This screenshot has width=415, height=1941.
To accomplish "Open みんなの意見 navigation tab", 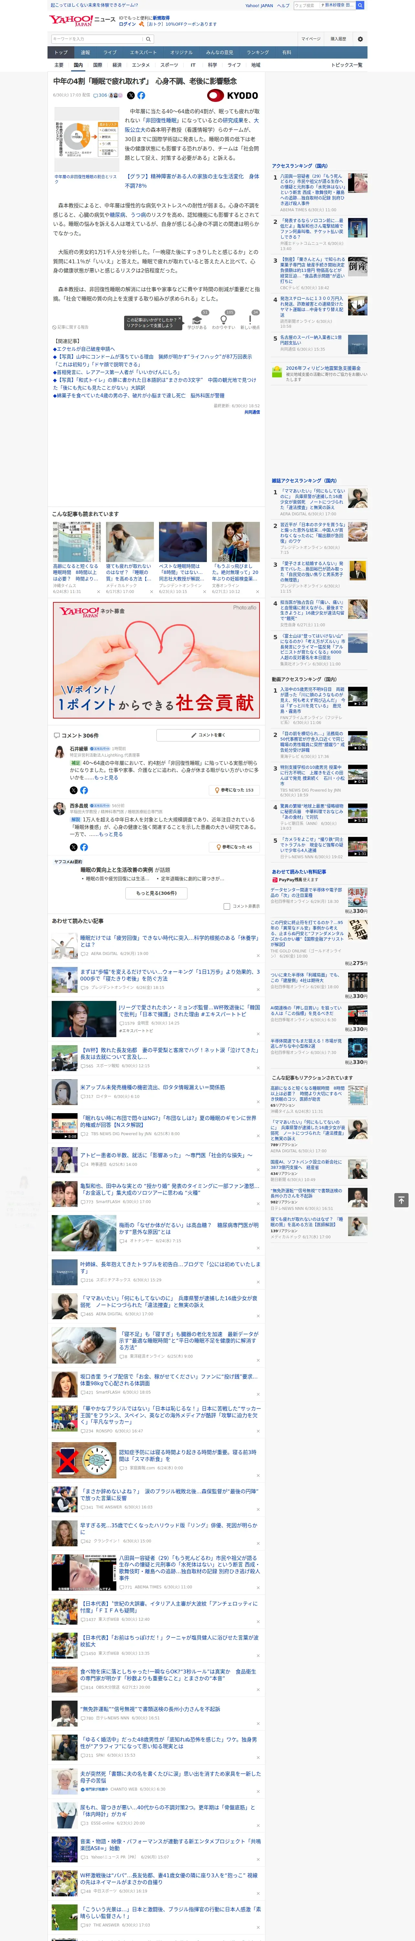I will [219, 53].
